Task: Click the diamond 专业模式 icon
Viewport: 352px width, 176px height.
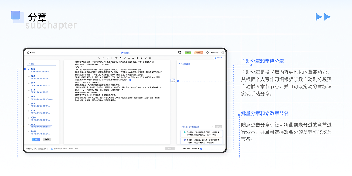Action: tap(122, 53)
